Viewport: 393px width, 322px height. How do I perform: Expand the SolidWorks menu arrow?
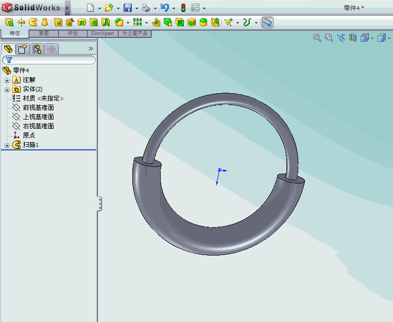point(67,8)
